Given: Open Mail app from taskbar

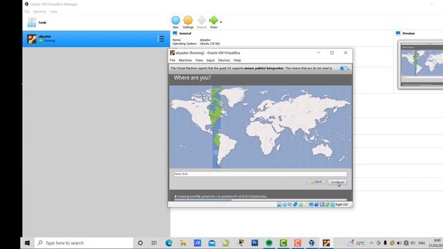Looking at the screenshot, I should coord(212,243).
